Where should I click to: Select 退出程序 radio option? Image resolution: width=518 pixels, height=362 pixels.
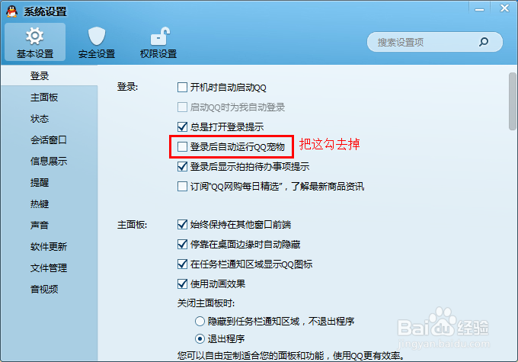point(200,339)
